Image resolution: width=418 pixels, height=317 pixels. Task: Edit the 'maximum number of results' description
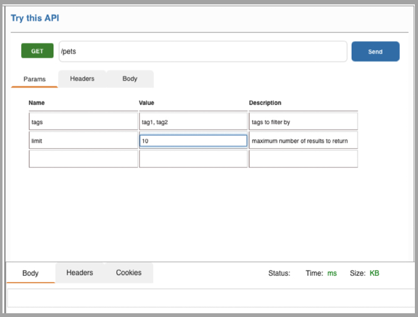[303, 141]
